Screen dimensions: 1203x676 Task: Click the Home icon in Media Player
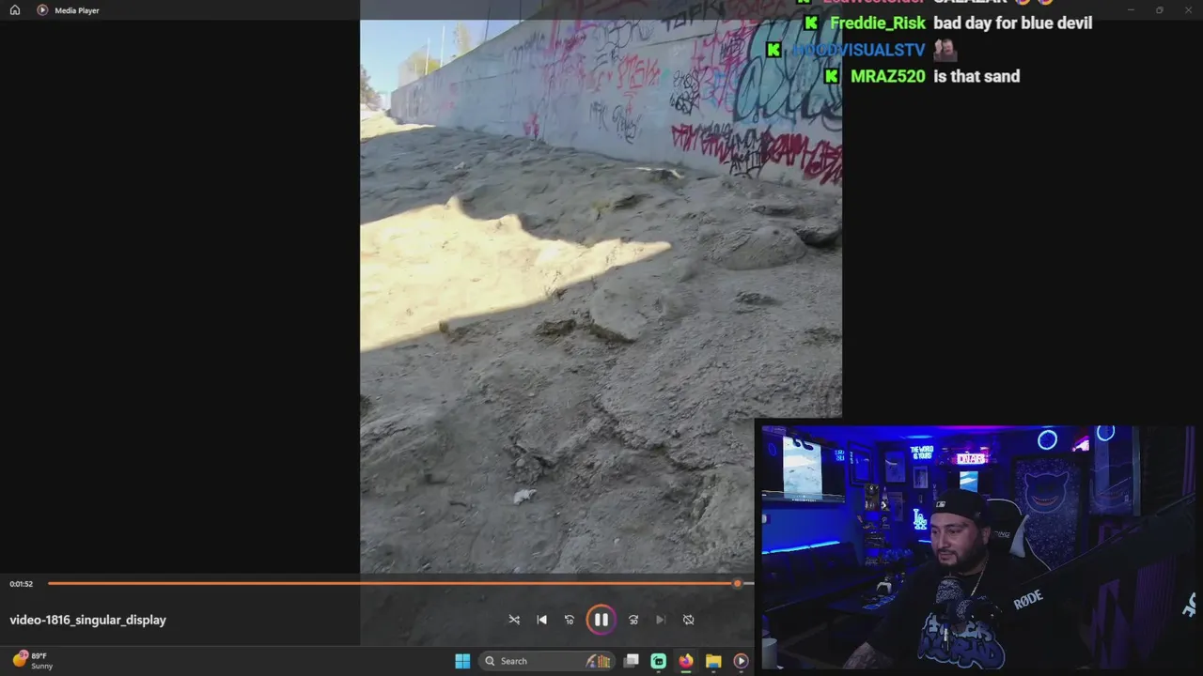tap(14, 10)
